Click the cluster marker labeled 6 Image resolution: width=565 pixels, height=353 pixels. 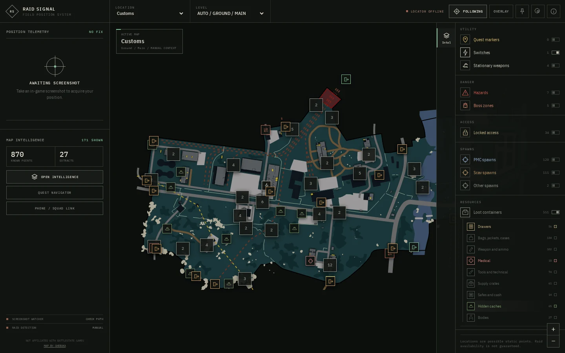click(262, 202)
